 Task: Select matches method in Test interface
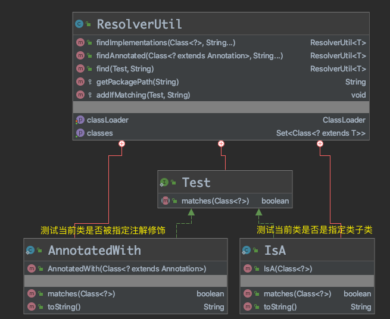tap(215, 201)
